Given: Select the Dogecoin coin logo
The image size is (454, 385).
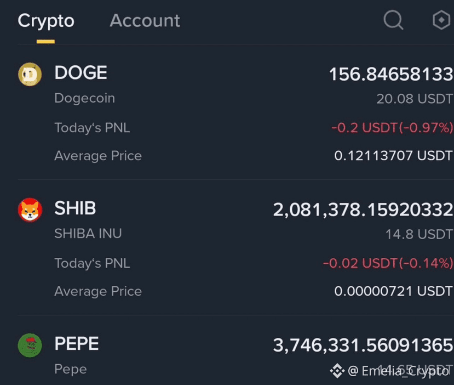Looking at the screenshot, I should tap(30, 74).
